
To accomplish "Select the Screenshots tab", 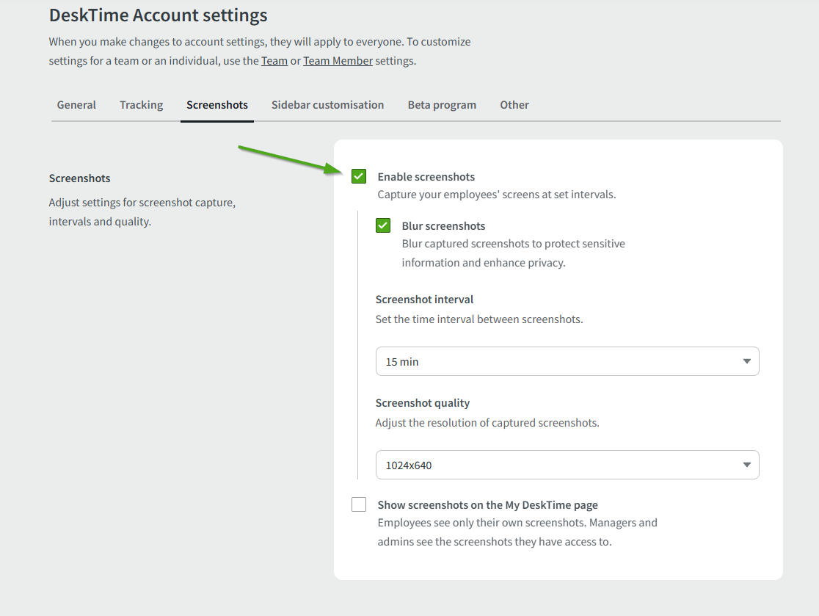I will 217,105.
